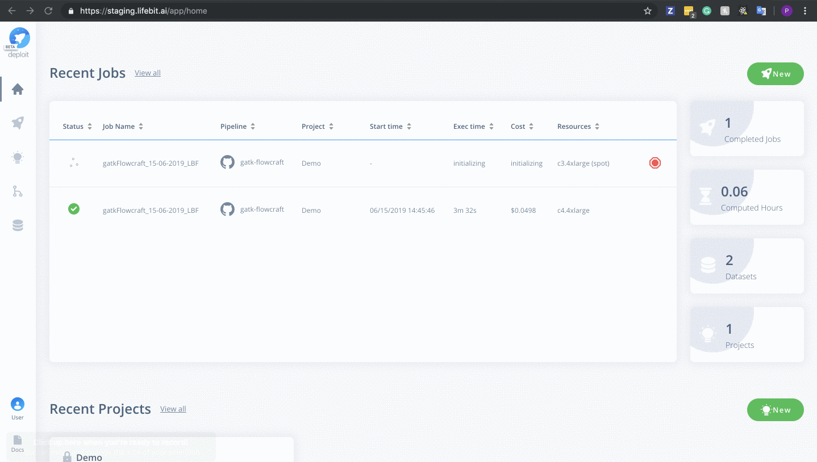This screenshot has height=462, width=817.
Task: Click the initializing status spinner icon
Action: (74, 163)
